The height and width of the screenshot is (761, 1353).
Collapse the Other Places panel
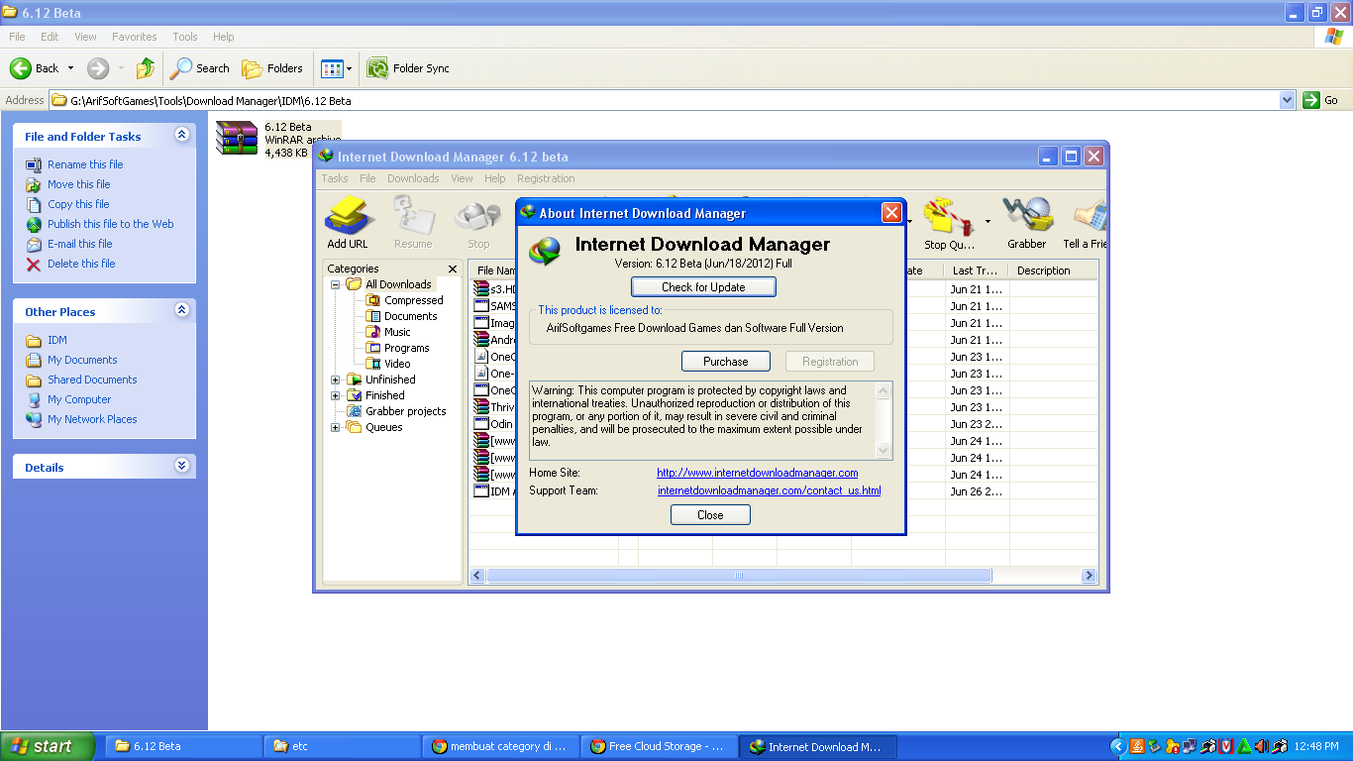[x=181, y=310]
